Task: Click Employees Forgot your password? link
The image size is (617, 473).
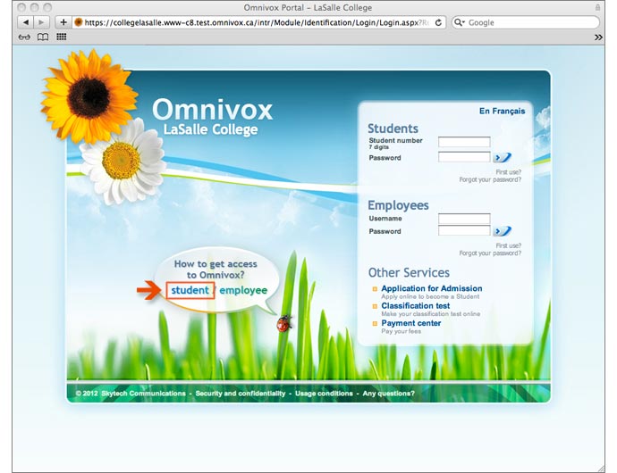Action: 490,253
